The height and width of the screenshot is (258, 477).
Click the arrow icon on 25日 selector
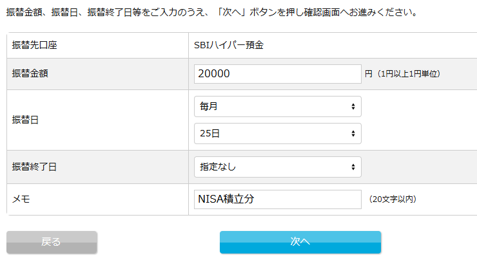(353, 133)
